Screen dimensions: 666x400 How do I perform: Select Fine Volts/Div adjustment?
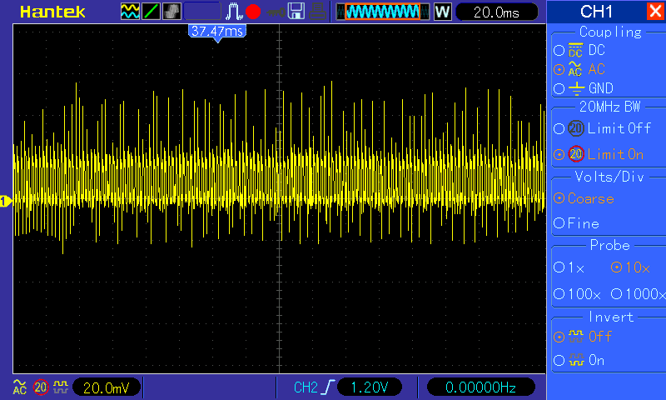(576, 223)
